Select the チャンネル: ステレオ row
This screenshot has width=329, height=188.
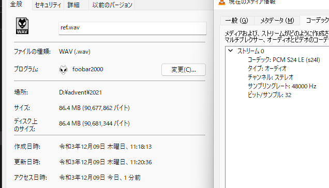[x=270, y=77]
